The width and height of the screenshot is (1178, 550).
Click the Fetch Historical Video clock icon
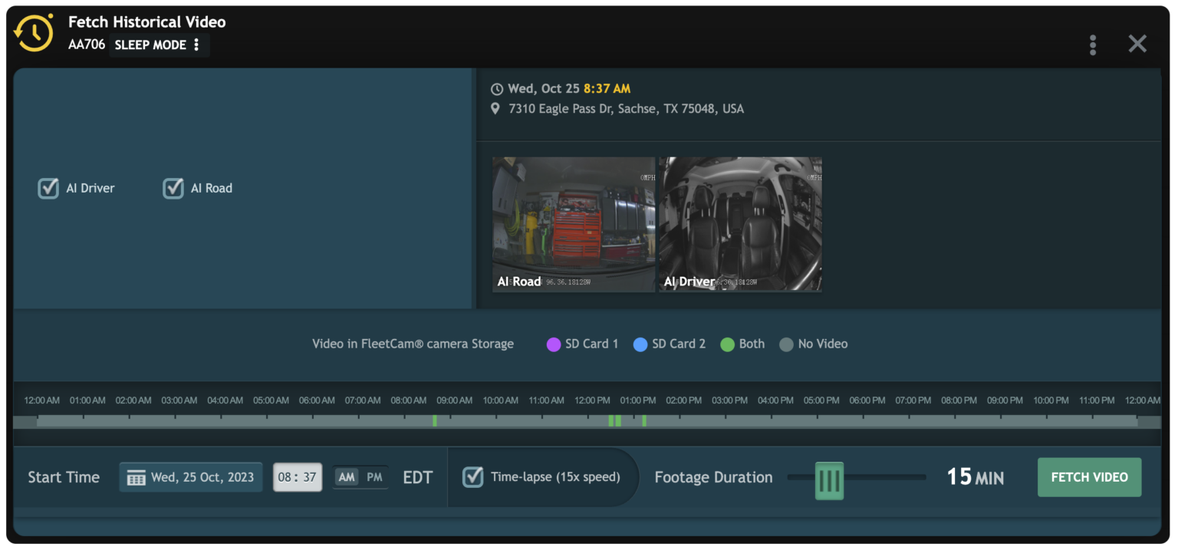(32, 34)
